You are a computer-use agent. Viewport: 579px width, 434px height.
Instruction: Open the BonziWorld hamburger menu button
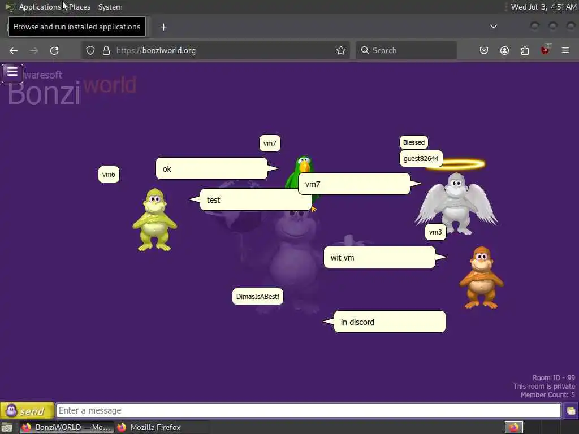coord(12,73)
